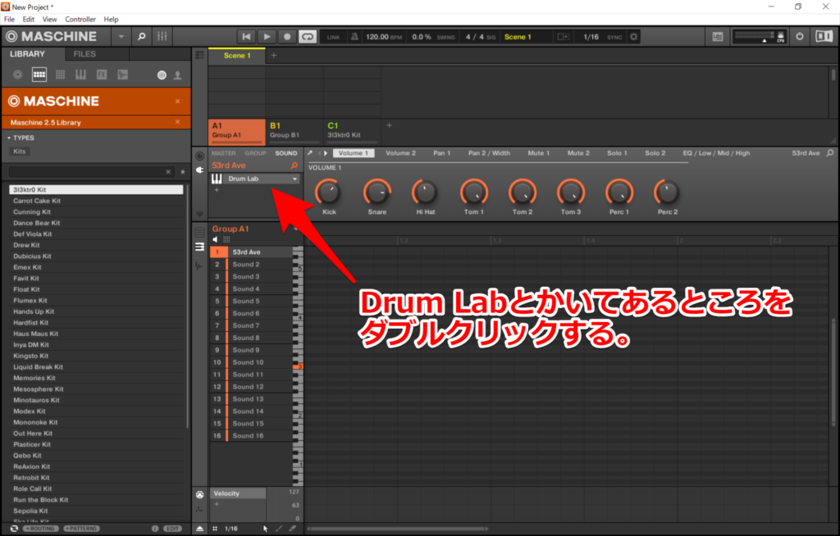Viewport: 840px width, 536px height.
Task: Switch to the FILES tab
Action: click(x=84, y=54)
